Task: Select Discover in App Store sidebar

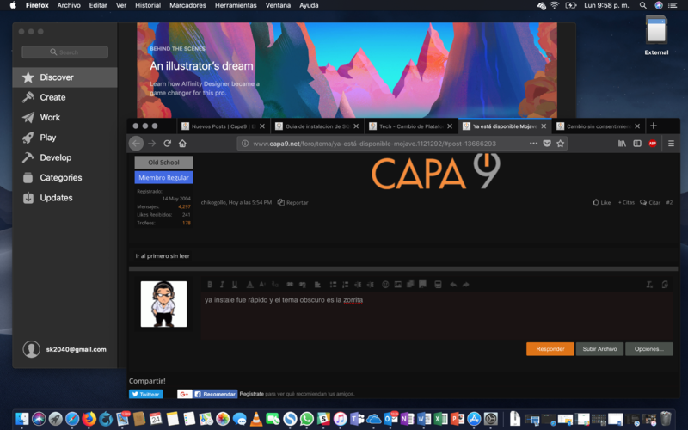Action: click(x=65, y=77)
